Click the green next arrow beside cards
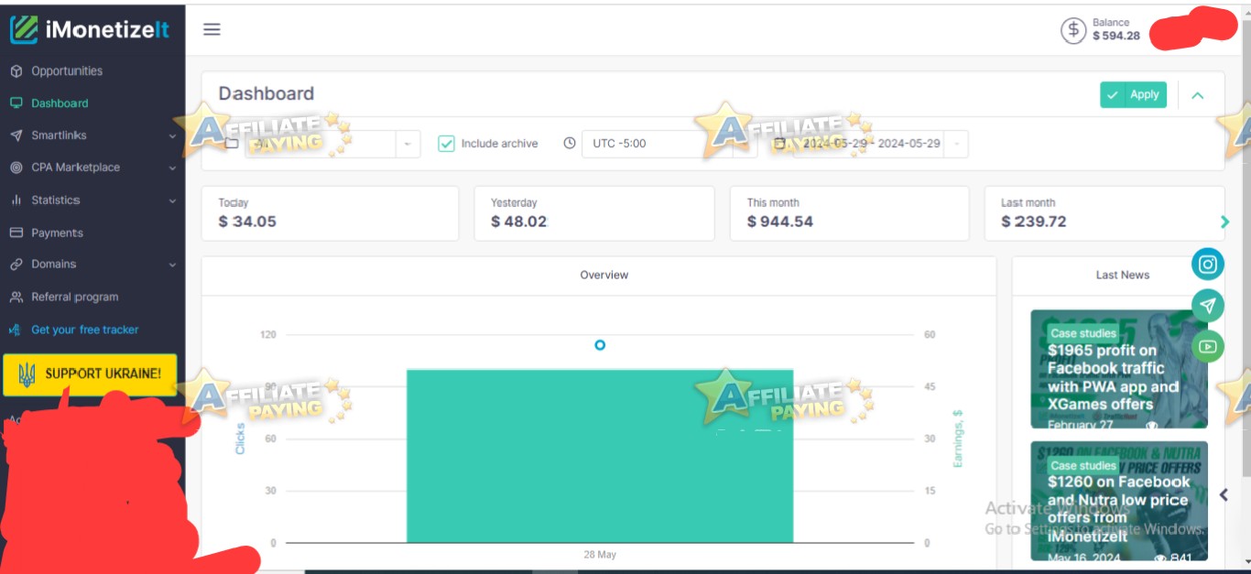Viewport: 1251px width, 574px height. (x=1225, y=222)
